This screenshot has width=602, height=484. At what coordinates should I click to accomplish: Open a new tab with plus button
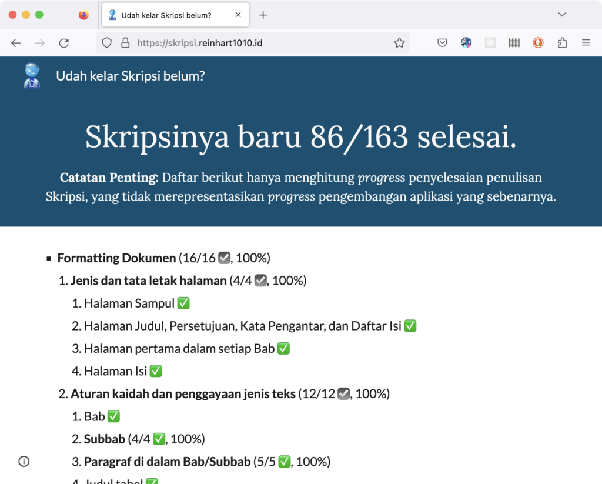click(263, 15)
